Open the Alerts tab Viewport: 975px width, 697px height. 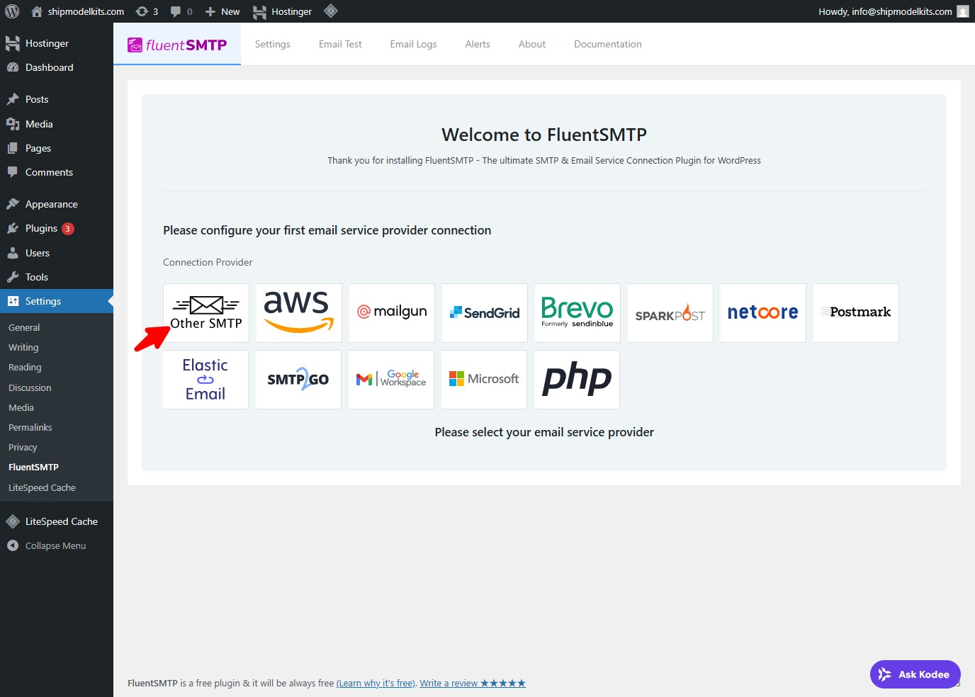[x=478, y=44]
